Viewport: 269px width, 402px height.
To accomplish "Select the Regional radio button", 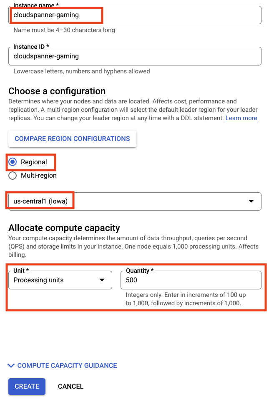I will point(13,162).
